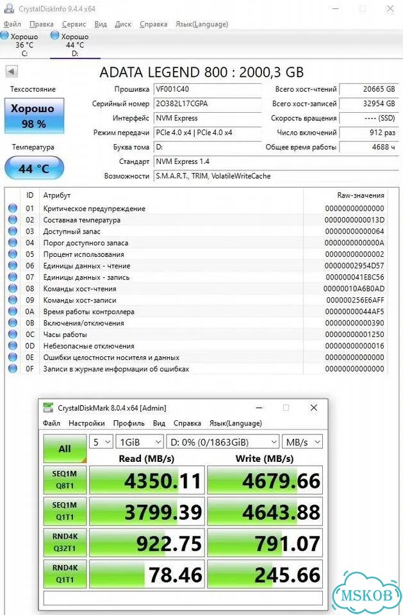Start SEQ1M Q1T1 benchmark test
The width and height of the screenshot is (403, 615).
65,511
